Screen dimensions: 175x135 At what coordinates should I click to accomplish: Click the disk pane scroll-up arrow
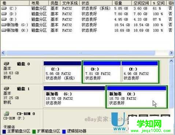click(x=171, y=61)
